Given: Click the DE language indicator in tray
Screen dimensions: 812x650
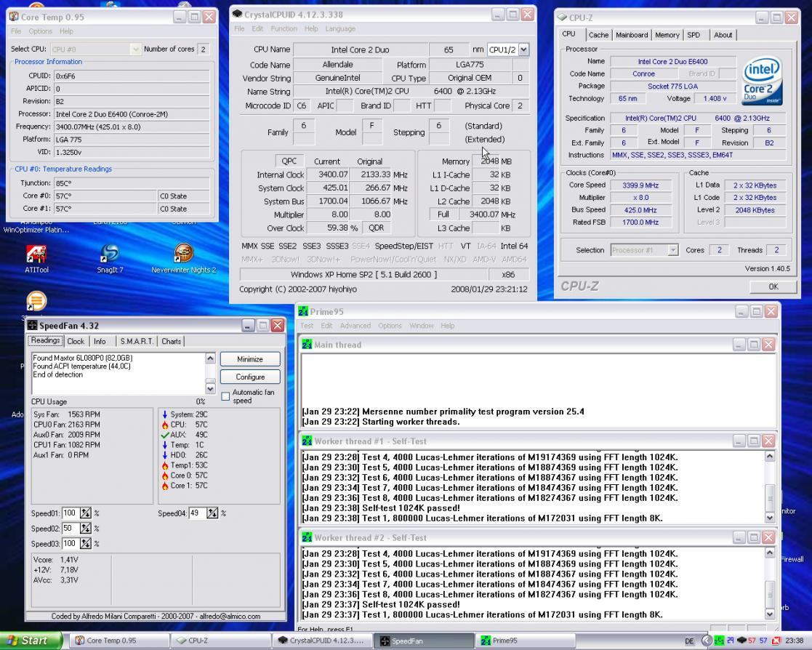Looking at the screenshot, I should (689, 641).
